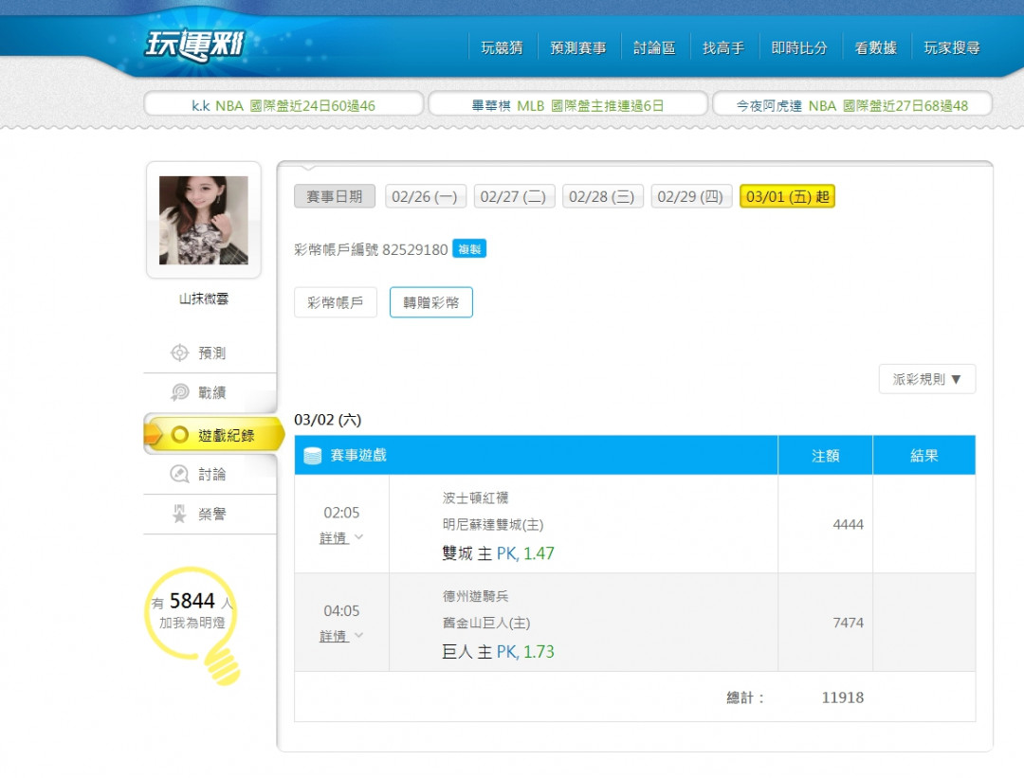The width and height of the screenshot is (1024, 778).
Task: Open the k.k NBA 國際盤 promotion link
Action: coord(283,105)
